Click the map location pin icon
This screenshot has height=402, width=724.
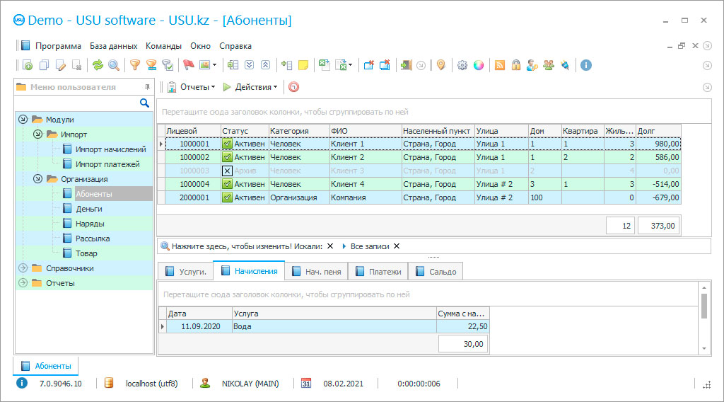441,65
